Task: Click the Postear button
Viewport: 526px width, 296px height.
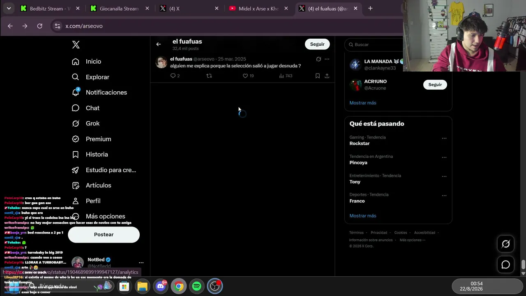Action: point(104,234)
